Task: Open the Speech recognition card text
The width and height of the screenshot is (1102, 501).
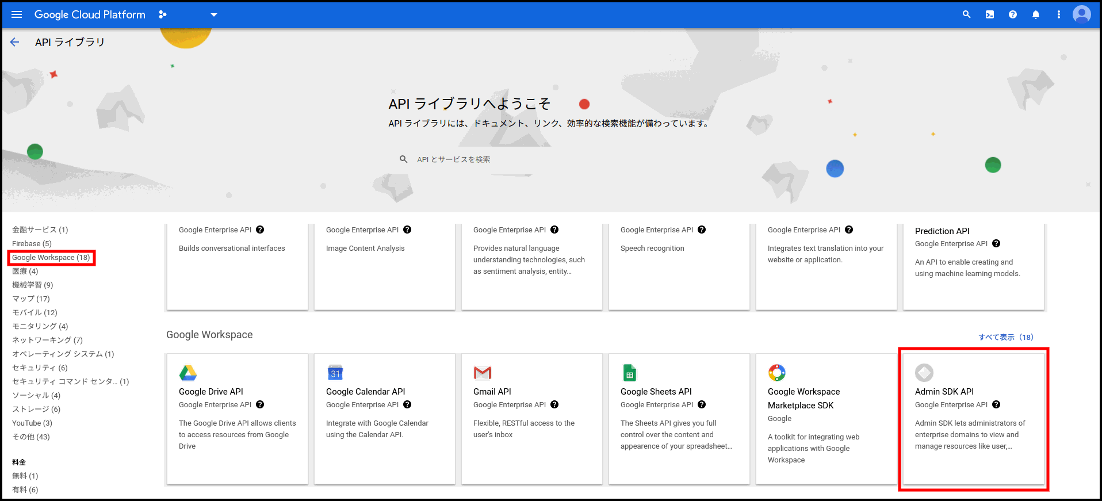Action: pos(652,248)
